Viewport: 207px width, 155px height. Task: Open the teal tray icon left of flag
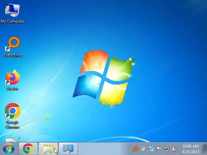151,149
